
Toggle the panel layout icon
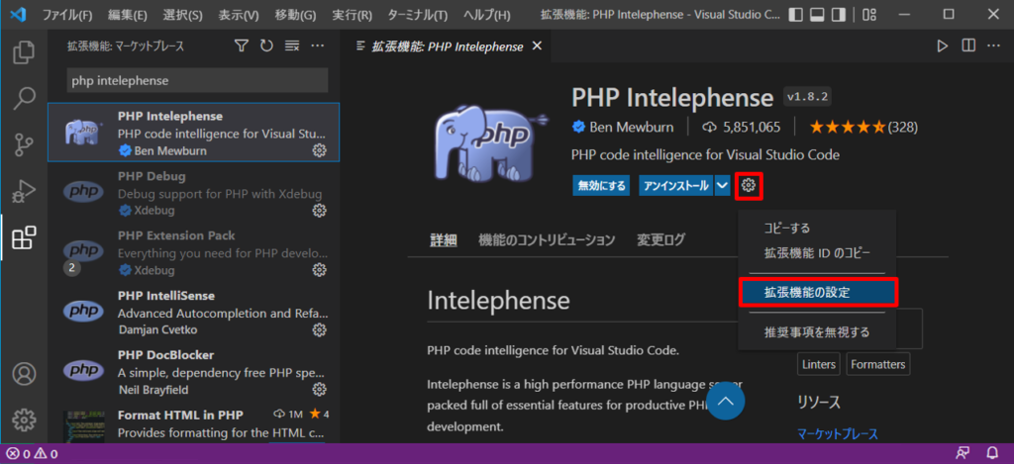817,14
